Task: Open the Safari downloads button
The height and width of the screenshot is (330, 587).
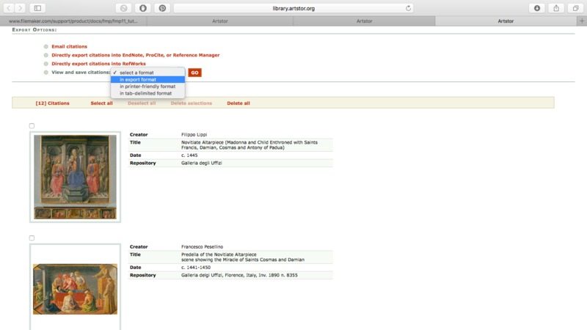Action: pos(537,8)
